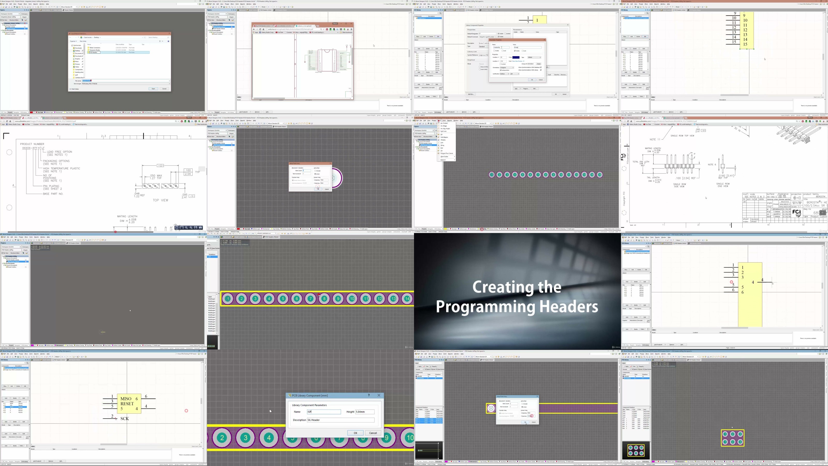Viewport: 828px width, 466px height.
Task: Select String in the open Place menu
Action: 442,145
